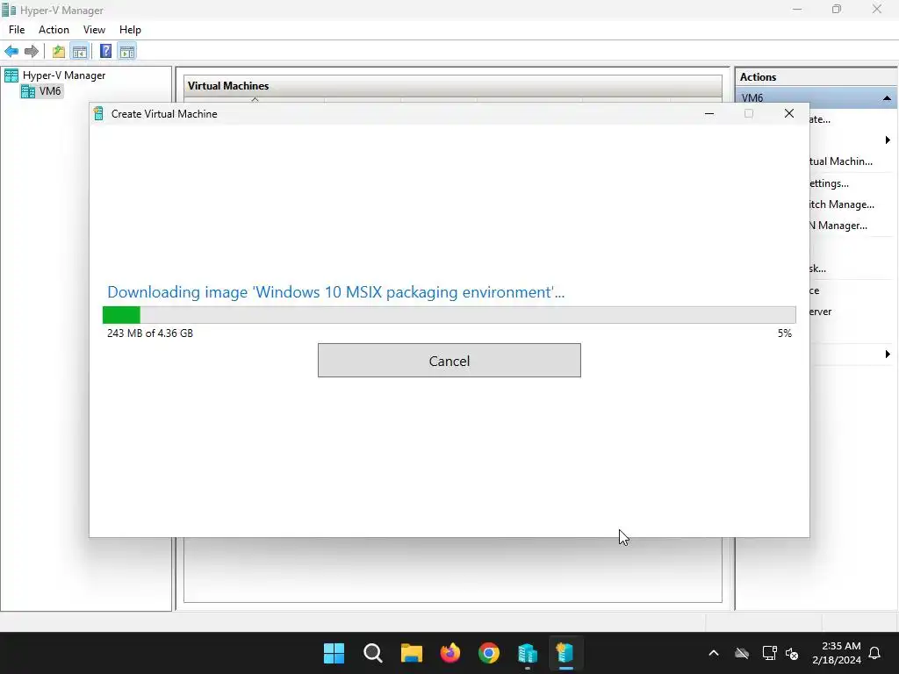Click the 5% progress percentage label
The image size is (899, 674).
click(x=784, y=333)
